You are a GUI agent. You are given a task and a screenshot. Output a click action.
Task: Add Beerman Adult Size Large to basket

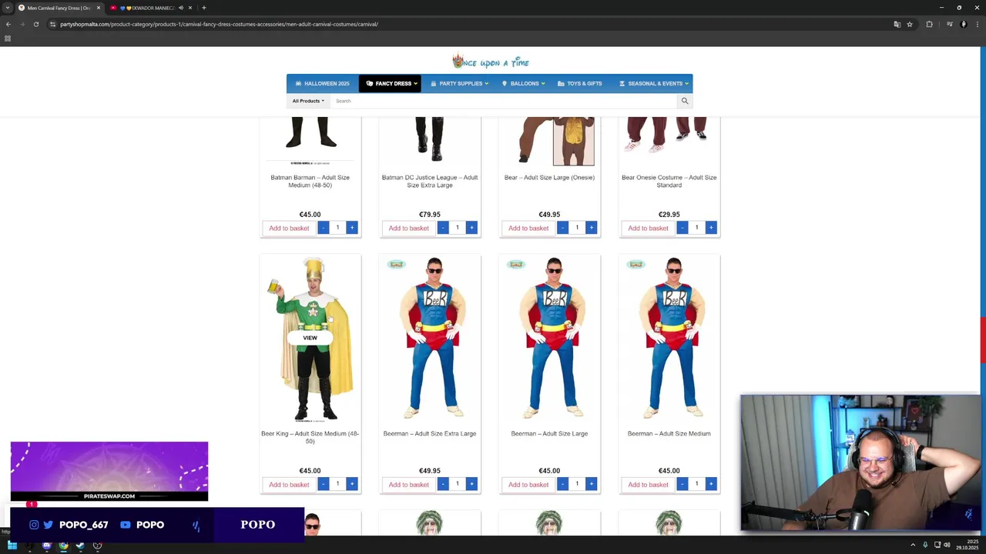[x=528, y=484]
